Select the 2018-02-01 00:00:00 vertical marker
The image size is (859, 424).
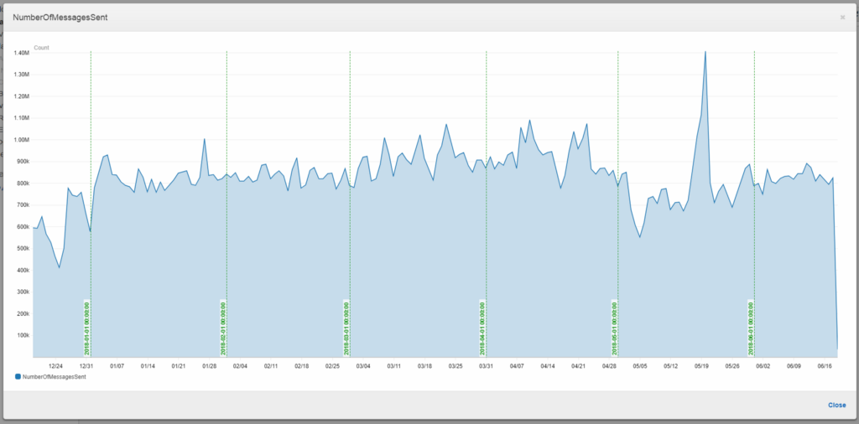click(x=223, y=328)
